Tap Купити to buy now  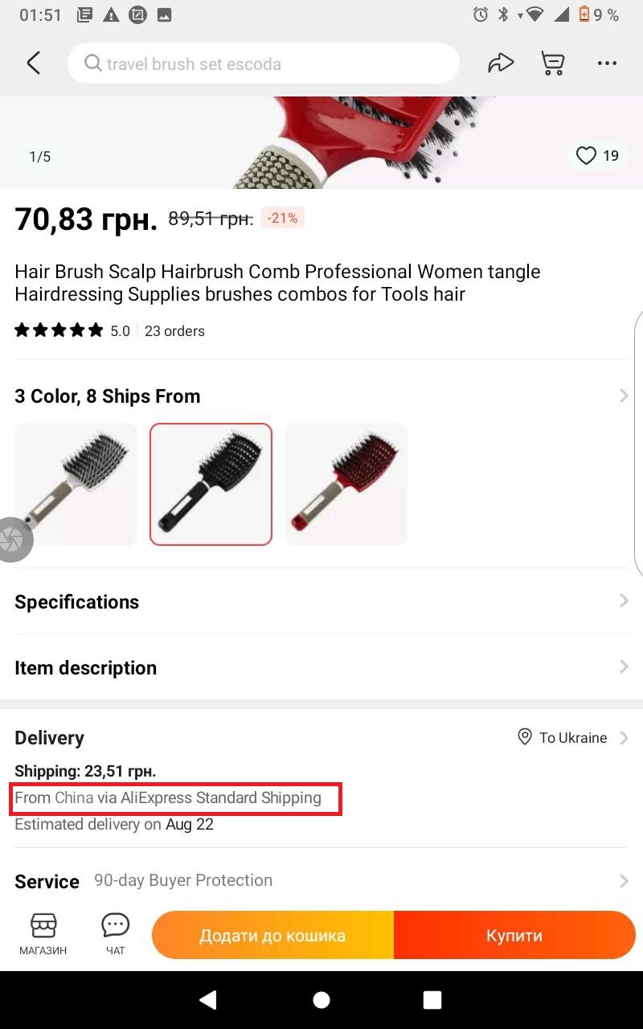coord(514,935)
